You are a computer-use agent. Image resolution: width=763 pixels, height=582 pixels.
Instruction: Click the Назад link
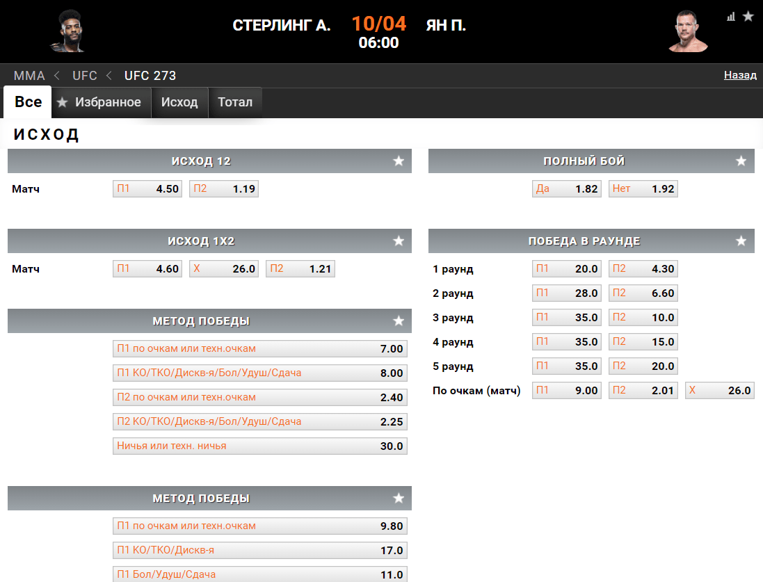tap(740, 75)
